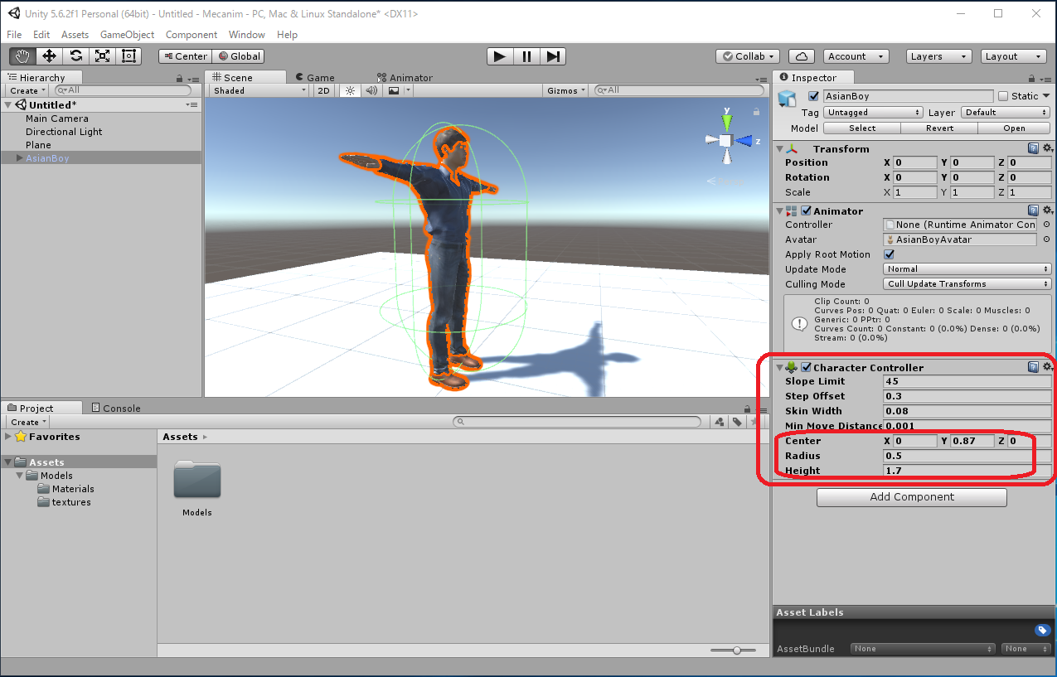Select the Hand tool in toolbar
This screenshot has height=677, width=1057.
23,56
